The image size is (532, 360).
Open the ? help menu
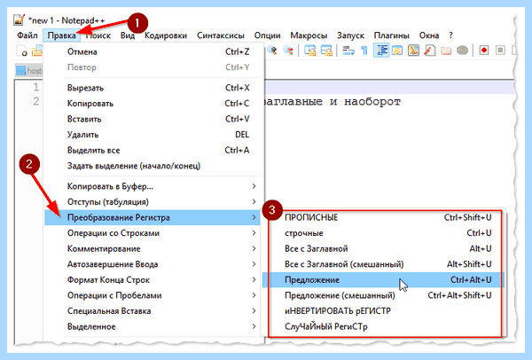click(450, 35)
